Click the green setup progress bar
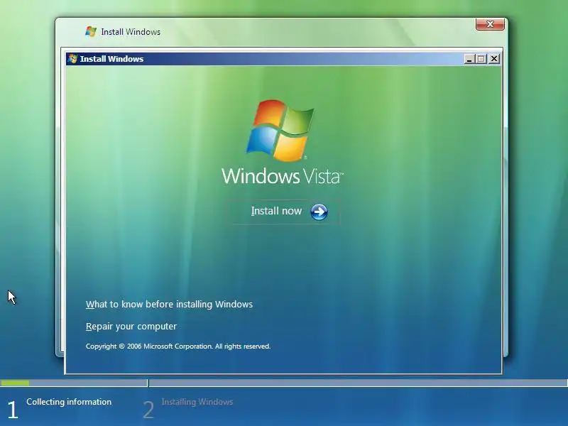 [x=15, y=383]
